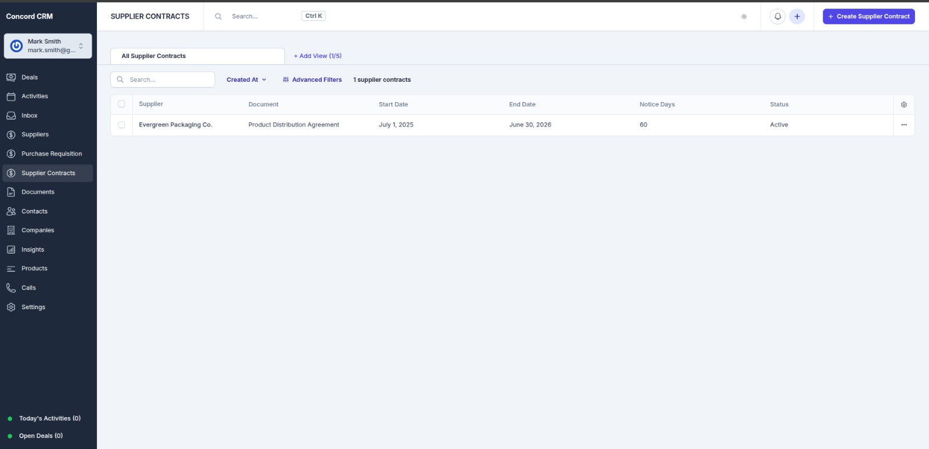Toggle the light/dark theme sun icon
929x449 pixels.
click(x=744, y=16)
